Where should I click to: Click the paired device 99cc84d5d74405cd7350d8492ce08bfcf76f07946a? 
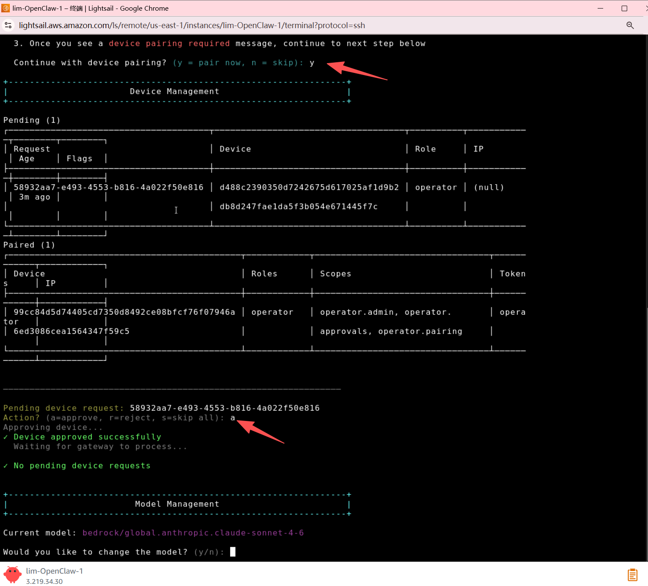124,312
